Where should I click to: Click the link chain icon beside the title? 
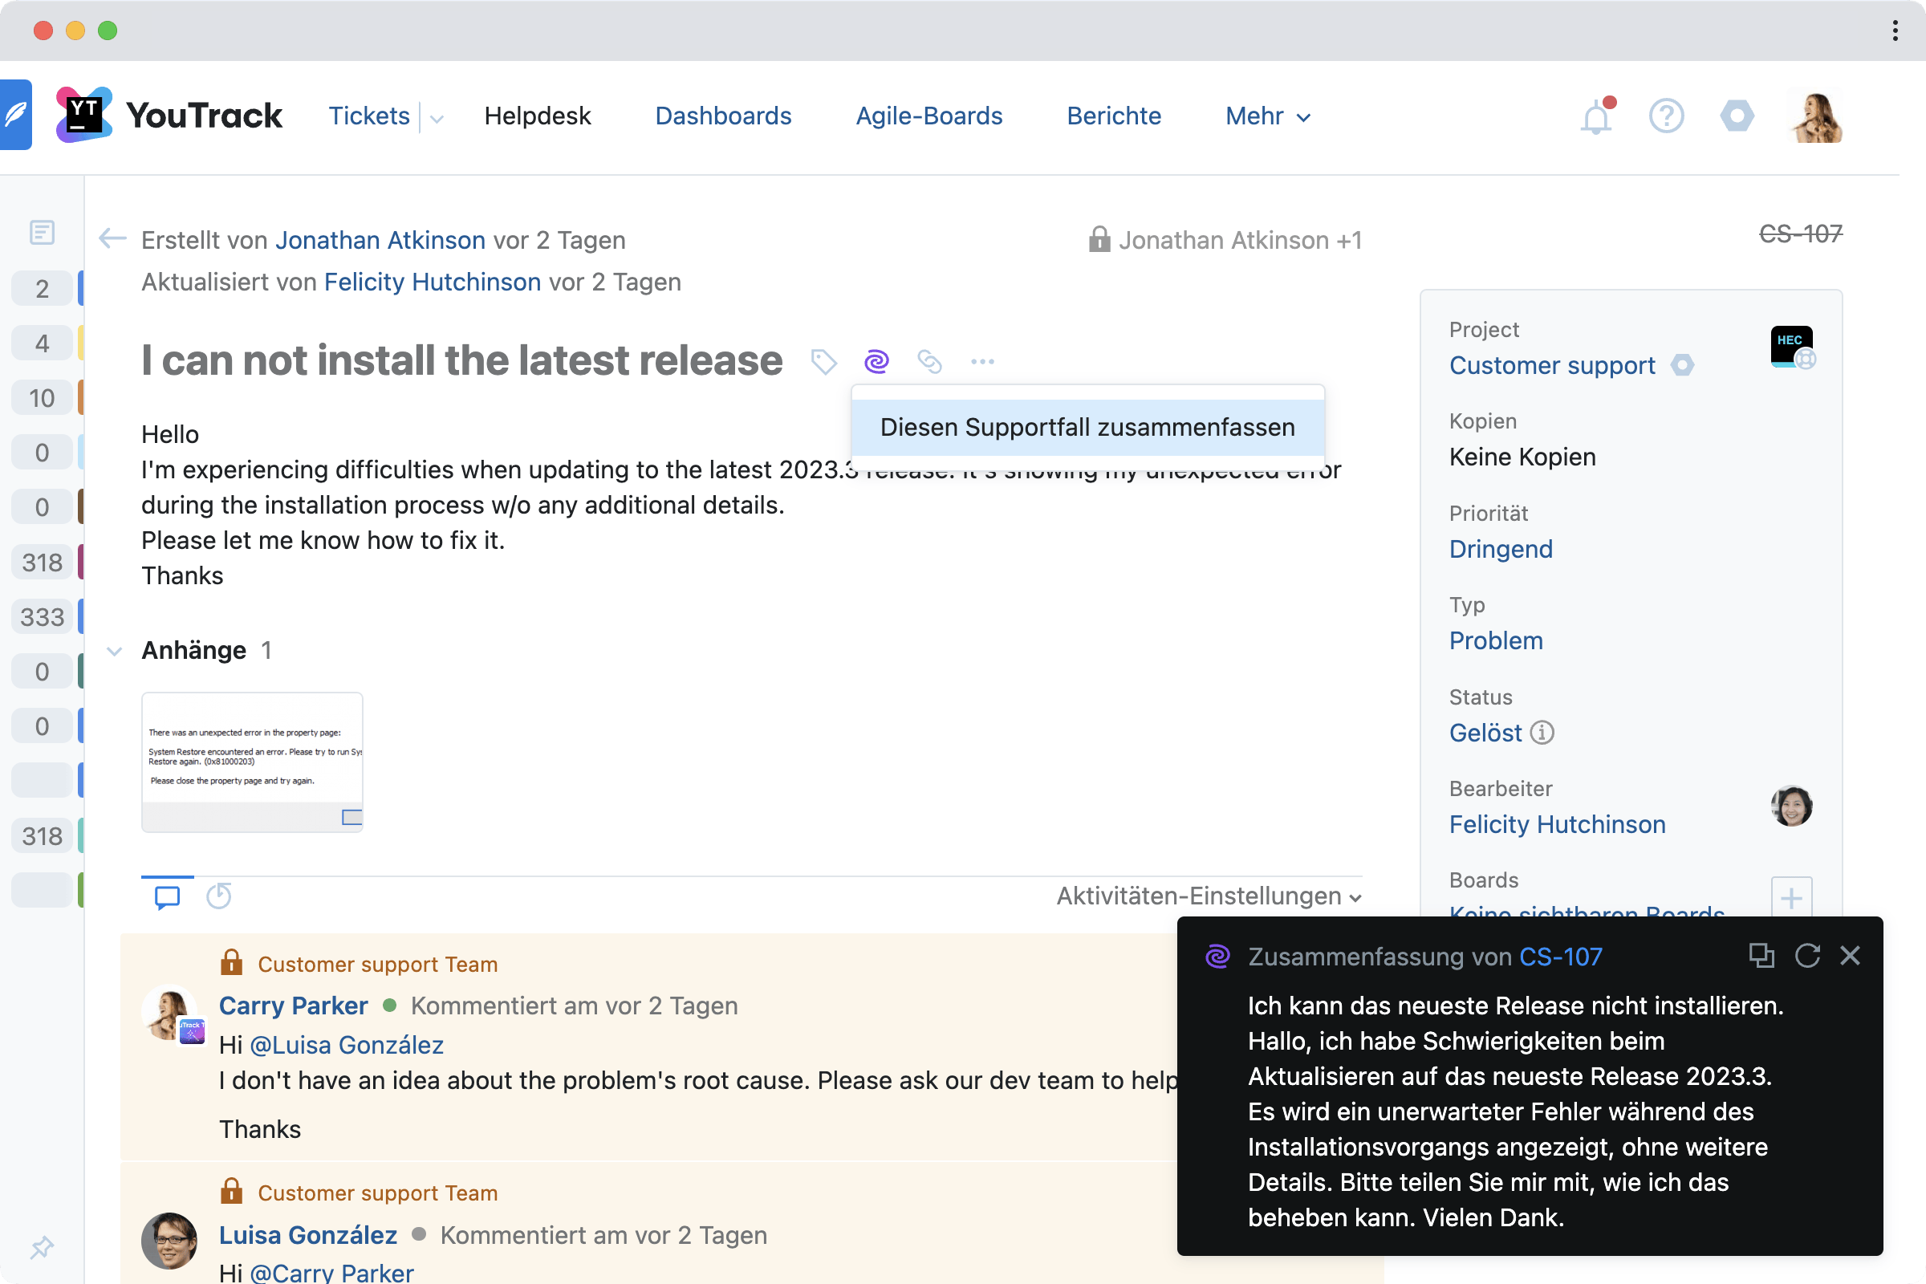(x=929, y=361)
